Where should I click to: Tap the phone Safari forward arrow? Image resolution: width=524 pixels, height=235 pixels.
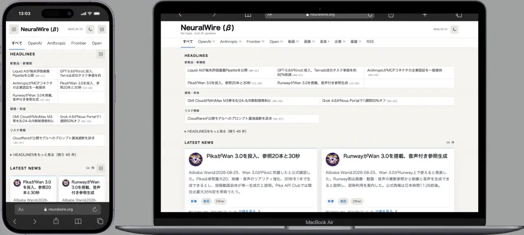click(x=35, y=221)
